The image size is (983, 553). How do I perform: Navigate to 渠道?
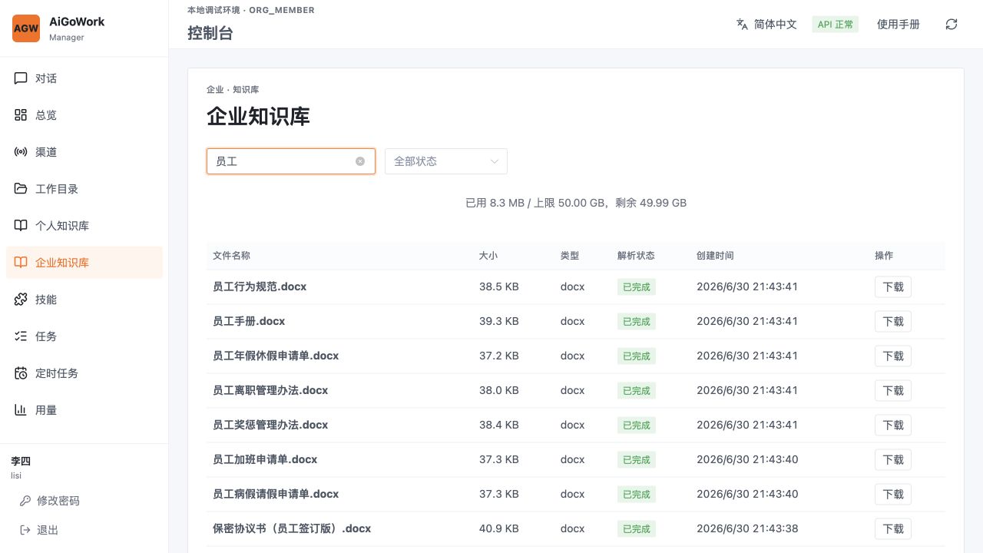84,152
